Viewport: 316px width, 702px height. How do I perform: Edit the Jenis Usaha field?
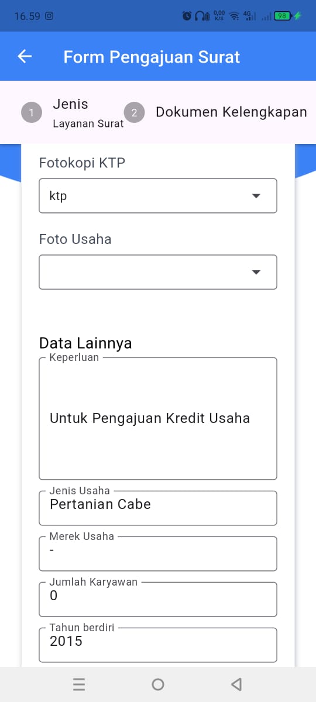coord(158,507)
